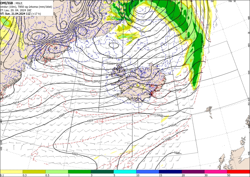This screenshot has width=250, height=177.
Task: Click the blue 10 mm legend swatch
Action: pos(148,172)
